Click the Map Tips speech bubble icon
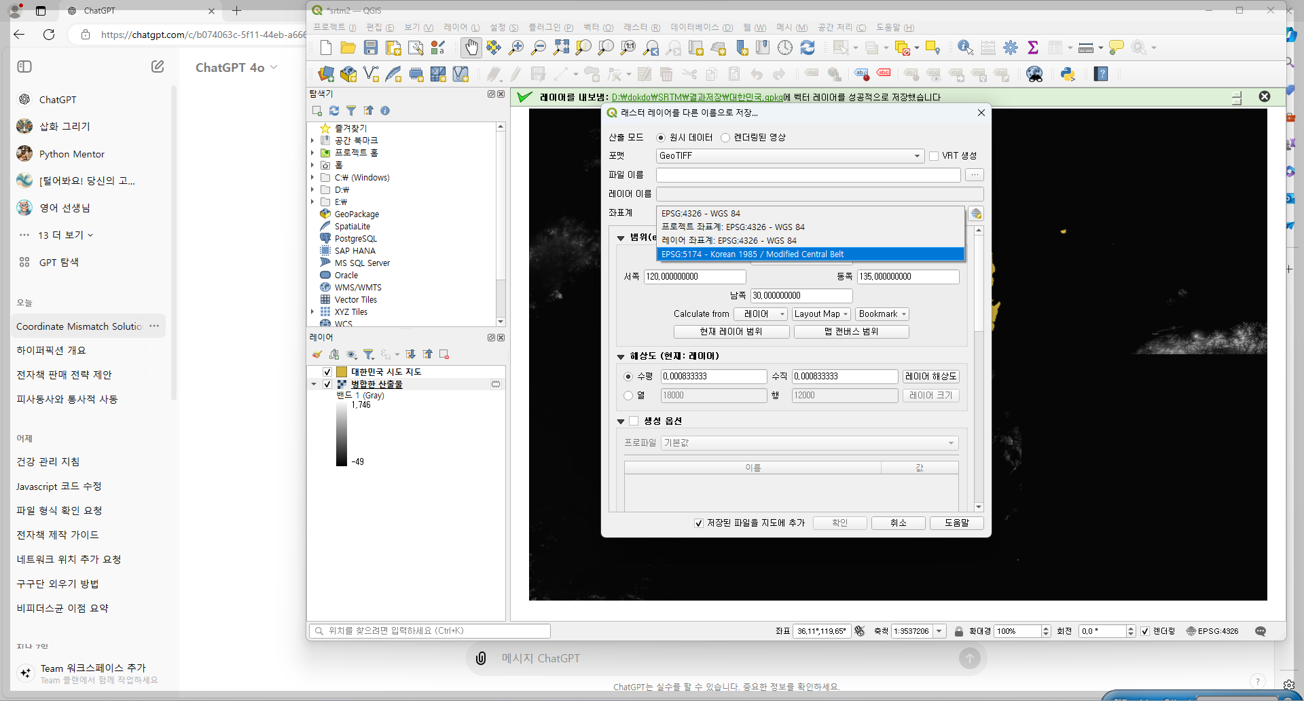This screenshot has height=701, width=1304. (x=1116, y=48)
